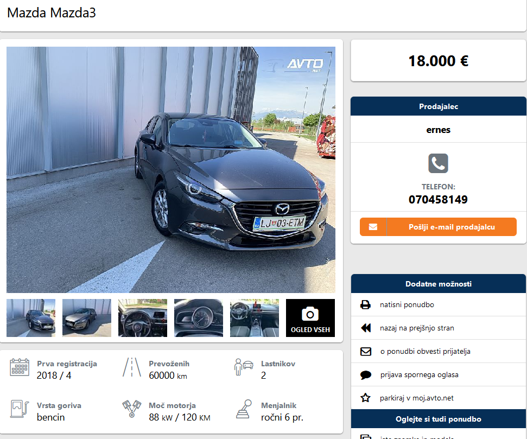View speedometer gauge thumbnail
The height and width of the screenshot is (439, 527).
click(198, 318)
